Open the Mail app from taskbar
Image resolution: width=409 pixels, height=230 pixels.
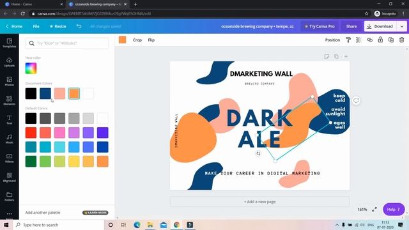point(164,225)
